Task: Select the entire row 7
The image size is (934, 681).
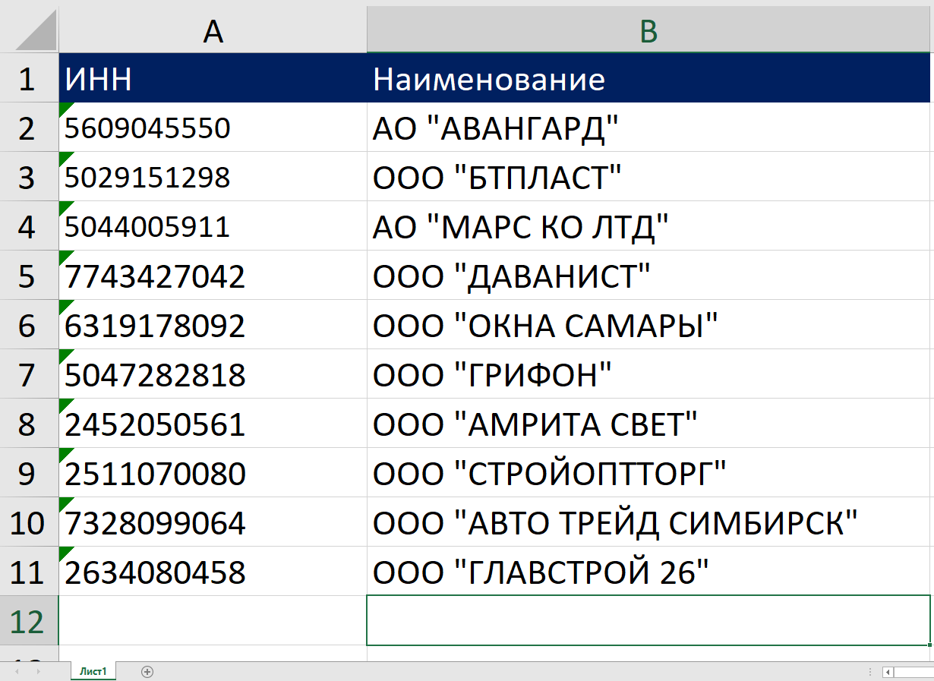Action: [x=29, y=374]
